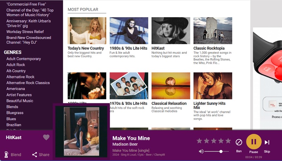Click the 1980s & '90s Lite Hits title

pyautogui.click(x=128, y=48)
